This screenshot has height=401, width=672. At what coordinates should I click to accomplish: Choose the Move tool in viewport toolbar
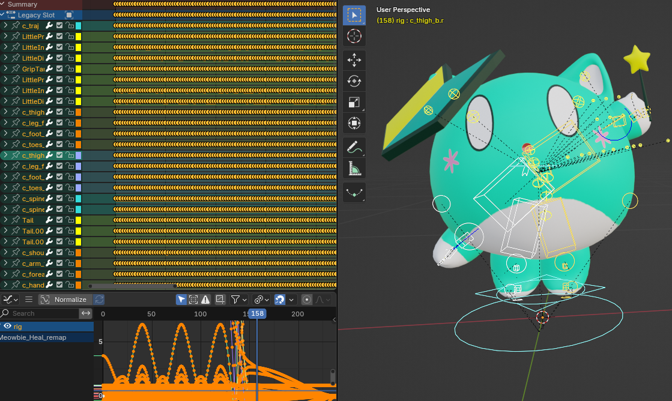(354, 59)
